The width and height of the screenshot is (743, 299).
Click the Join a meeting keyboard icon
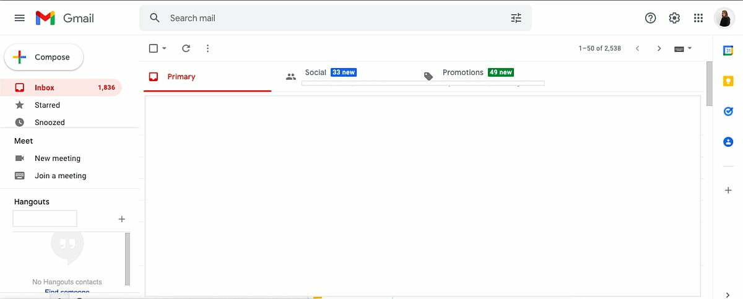[x=20, y=176]
